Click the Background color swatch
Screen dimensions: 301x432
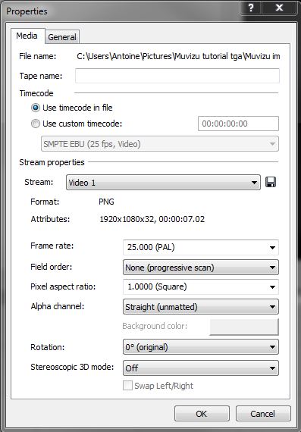(x=244, y=327)
